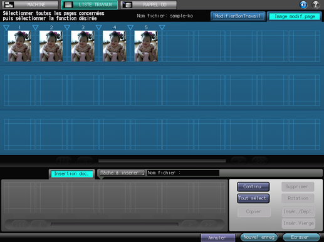This screenshot has height=242, width=324.
Task: Click the Insér./Dépl. button
Action: [298, 211]
